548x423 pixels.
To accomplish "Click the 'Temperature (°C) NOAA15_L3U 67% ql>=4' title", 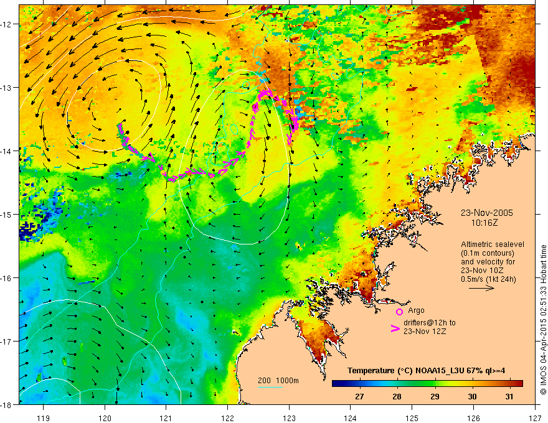I will tap(426, 371).
